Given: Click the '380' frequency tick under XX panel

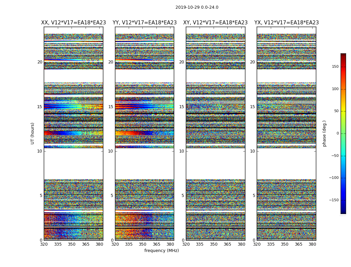Looking at the screenshot, I should click(x=99, y=244).
